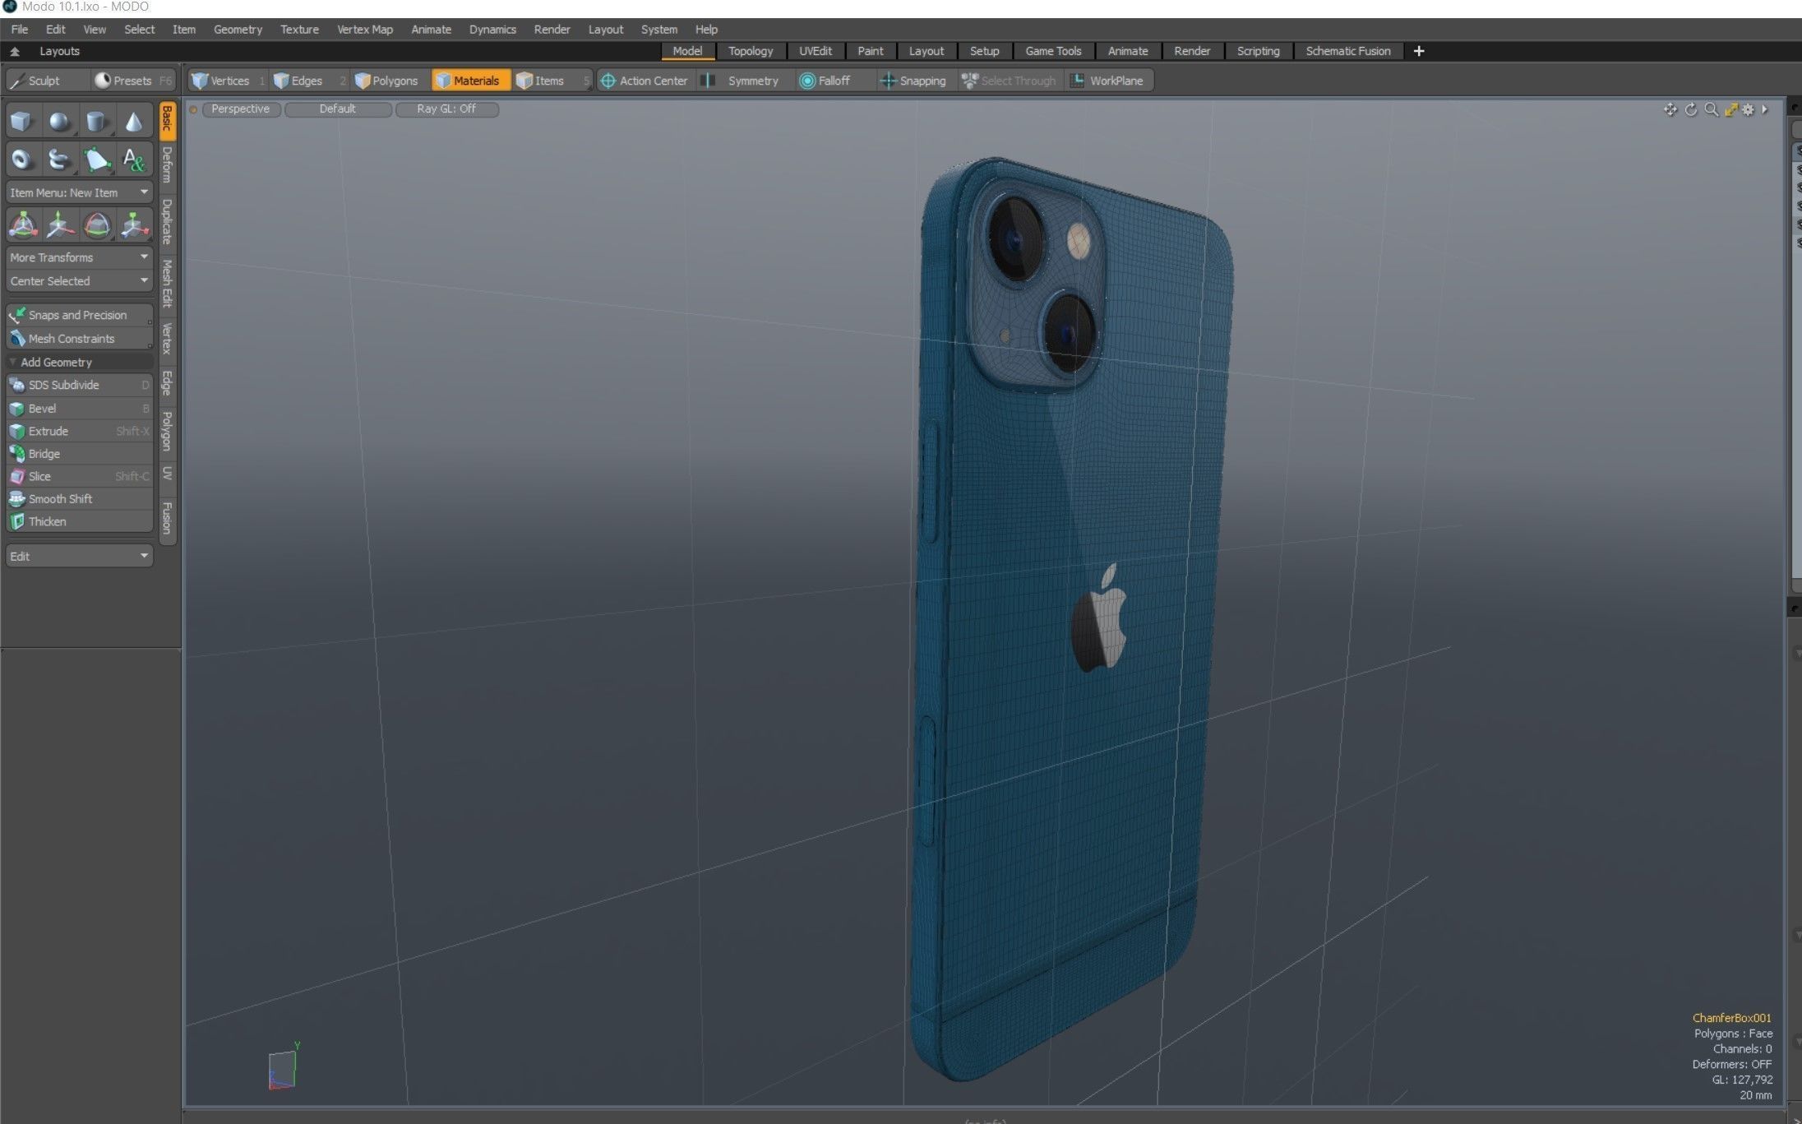Toggle the viewport lock dot
The height and width of the screenshot is (1124, 1802).
point(193,109)
